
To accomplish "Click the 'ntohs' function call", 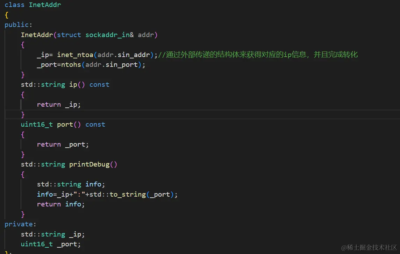I will [71, 65].
